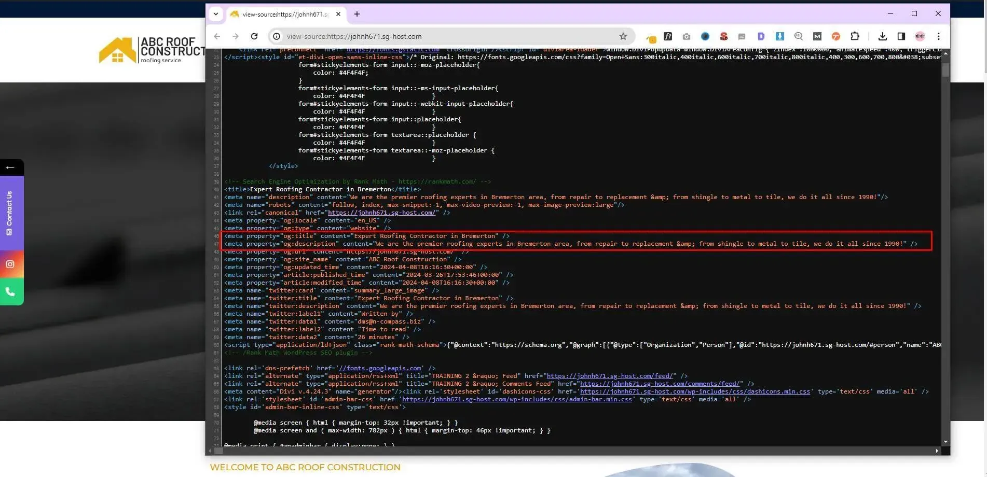Image resolution: width=987 pixels, height=477 pixels.
Task: Bookmark the page with the star icon
Action: (x=623, y=36)
